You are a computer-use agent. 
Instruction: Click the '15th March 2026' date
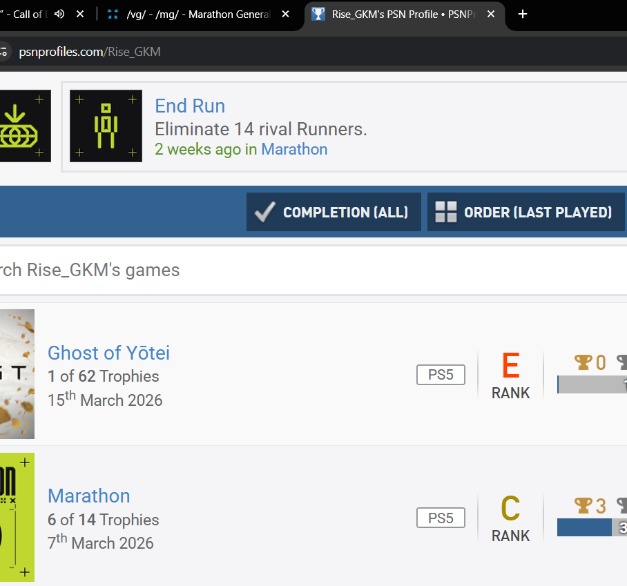[x=105, y=400]
